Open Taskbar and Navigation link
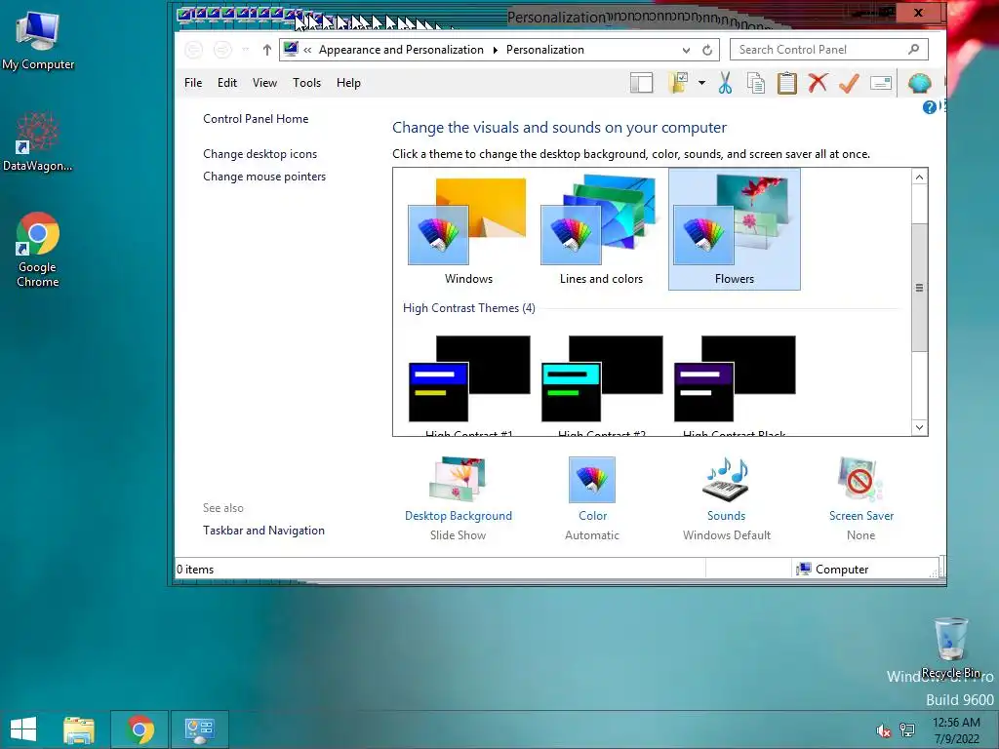The width and height of the screenshot is (999, 749). pos(263,531)
